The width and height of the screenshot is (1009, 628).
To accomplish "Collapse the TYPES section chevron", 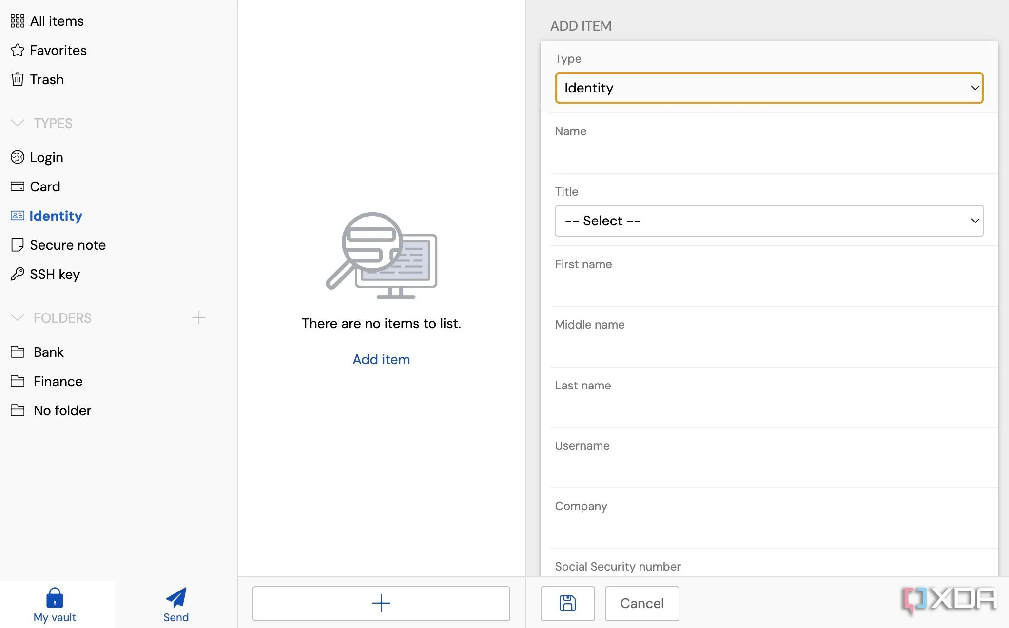I will tap(18, 123).
